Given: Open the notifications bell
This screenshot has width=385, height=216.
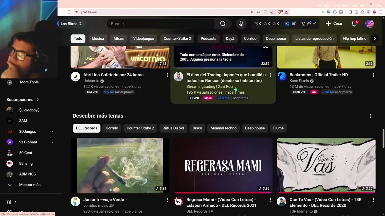Looking at the screenshot, I should [354, 24].
